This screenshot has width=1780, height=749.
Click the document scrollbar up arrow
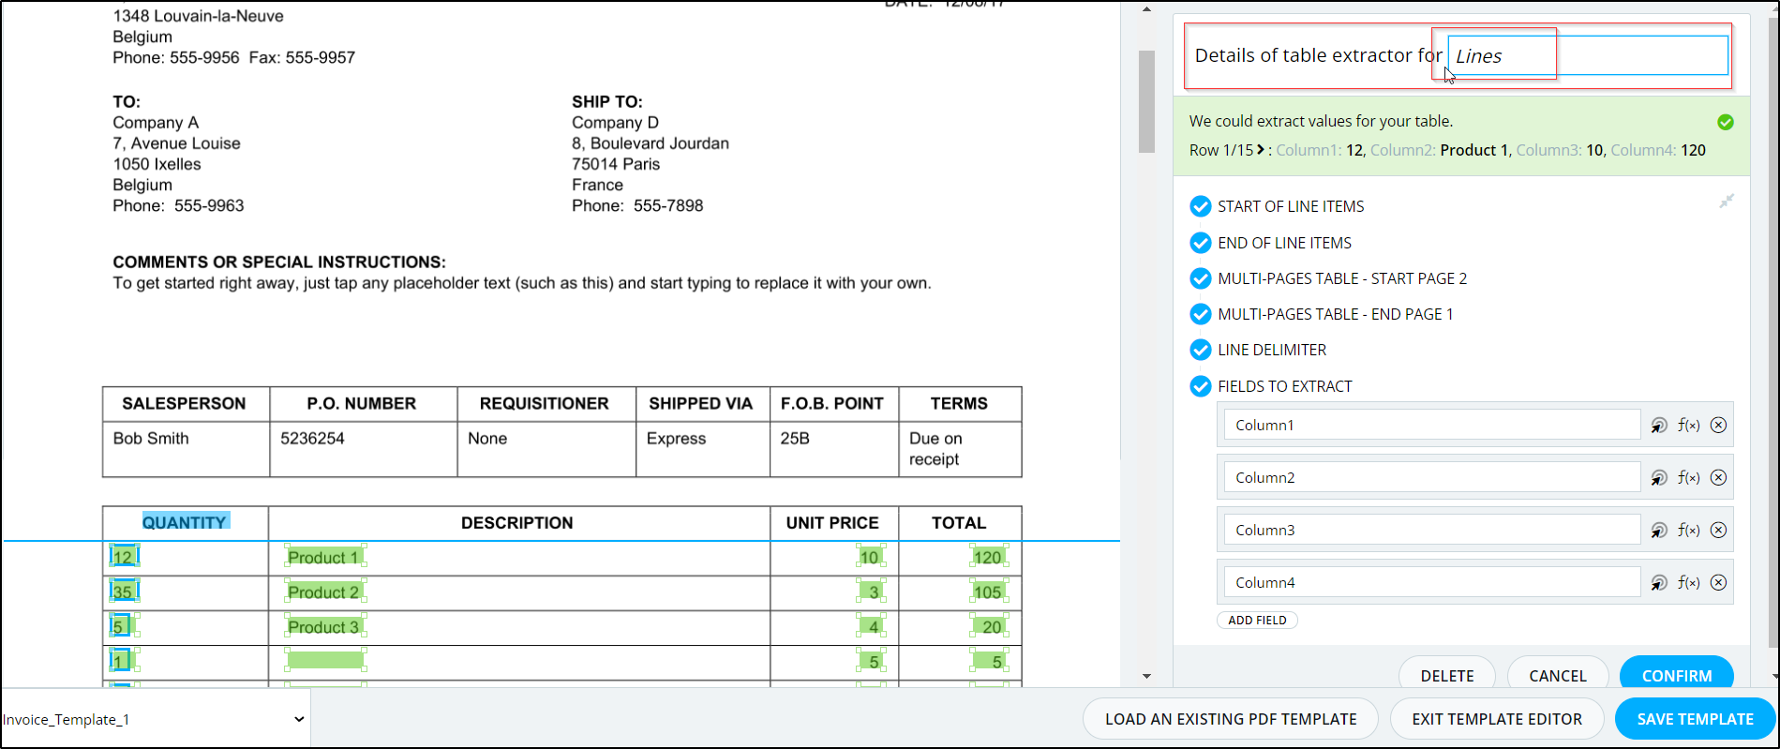click(x=1146, y=9)
